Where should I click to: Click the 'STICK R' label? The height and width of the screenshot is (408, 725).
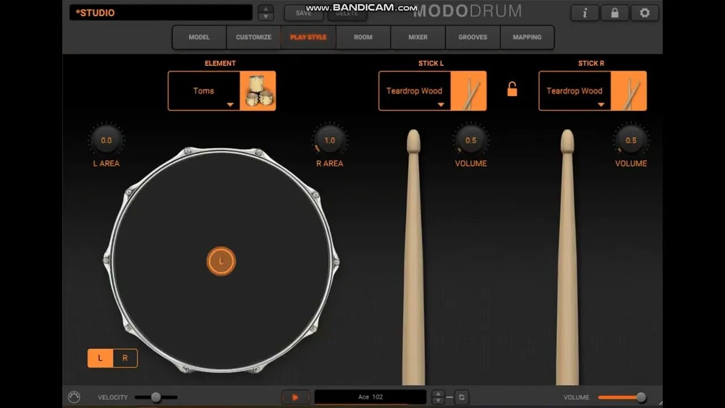(x=591, y=63)
